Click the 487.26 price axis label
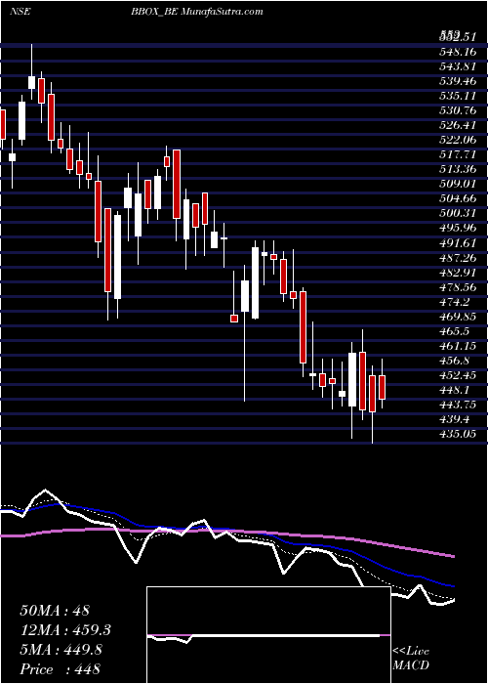This screenshot has height=684, width=488. [x=458, y=258]
